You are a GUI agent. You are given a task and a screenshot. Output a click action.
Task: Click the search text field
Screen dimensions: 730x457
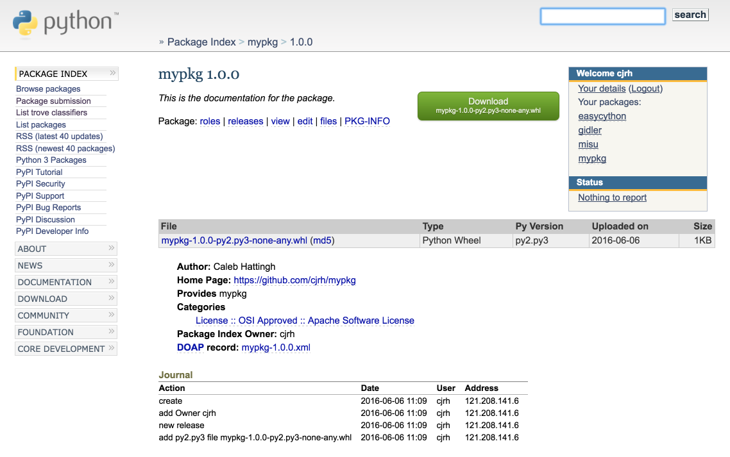tap(602, 16)
